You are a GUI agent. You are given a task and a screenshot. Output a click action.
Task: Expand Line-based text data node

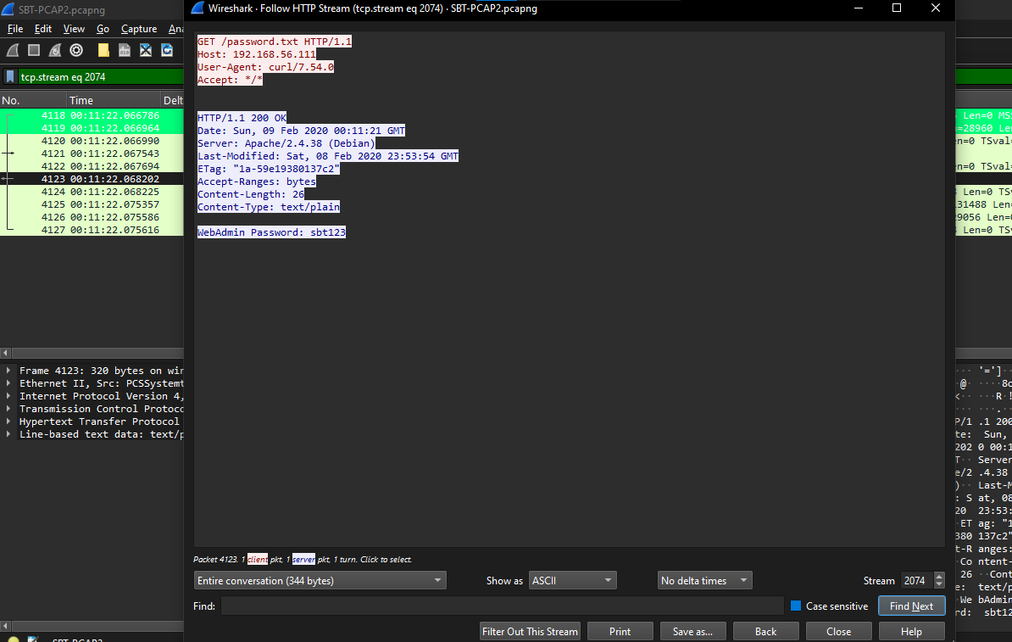8,434
